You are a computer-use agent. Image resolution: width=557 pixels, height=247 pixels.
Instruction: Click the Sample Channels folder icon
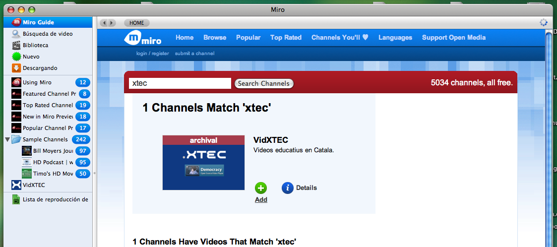(16, 139)
